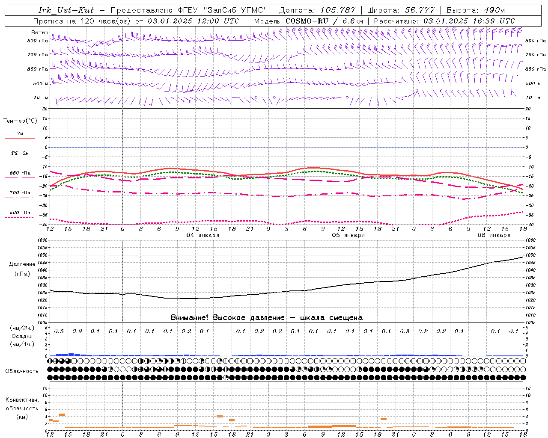Click the Ветер section label

pyautogui.click(x=39, y=33)
